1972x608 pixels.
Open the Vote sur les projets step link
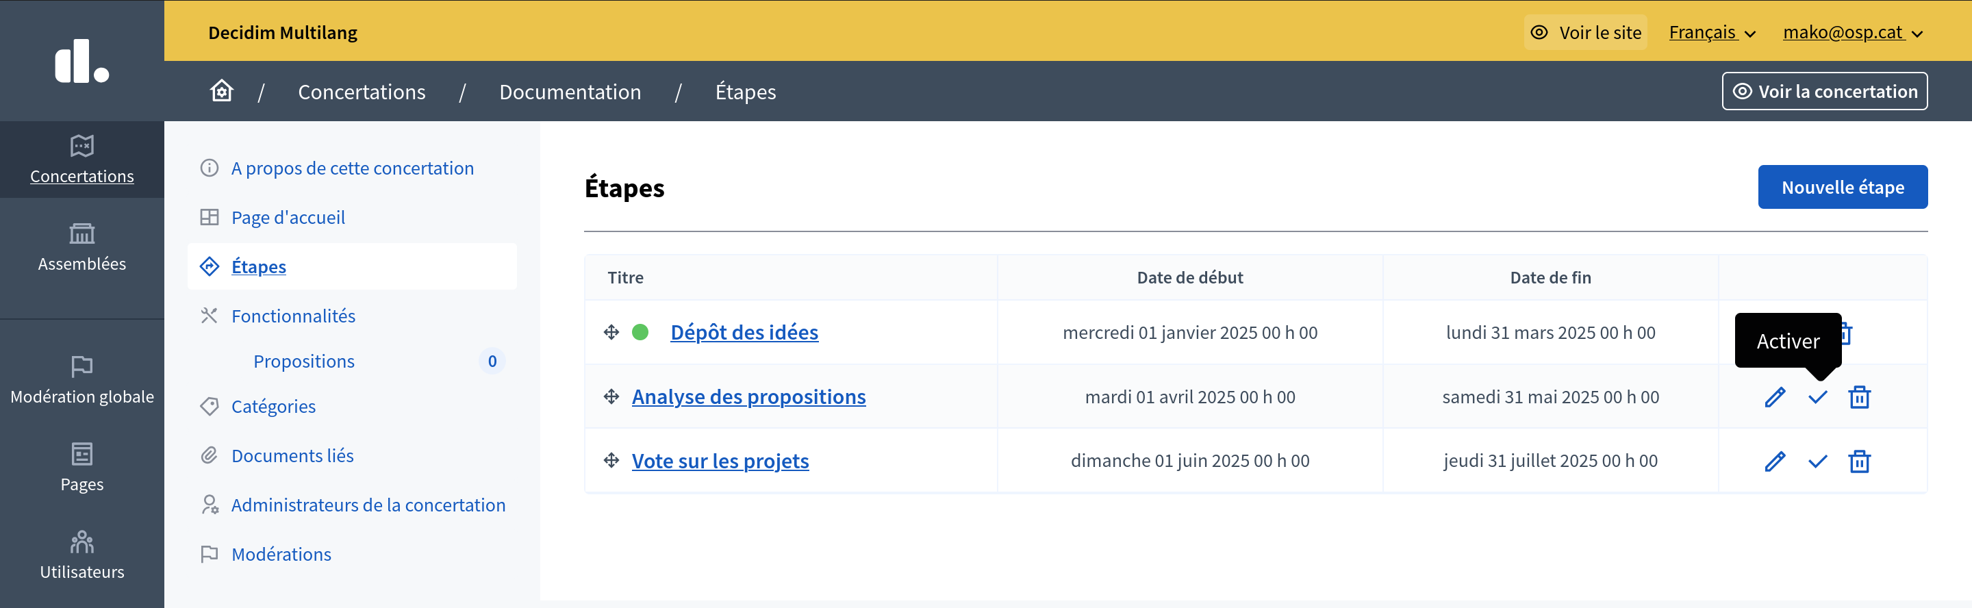coord(720,461)
